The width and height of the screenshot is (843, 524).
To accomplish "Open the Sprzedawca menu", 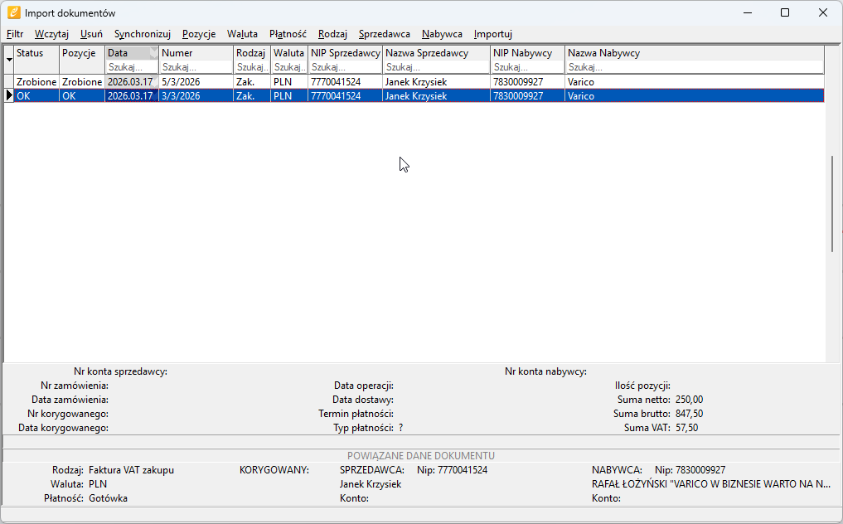I will [385, 34].
